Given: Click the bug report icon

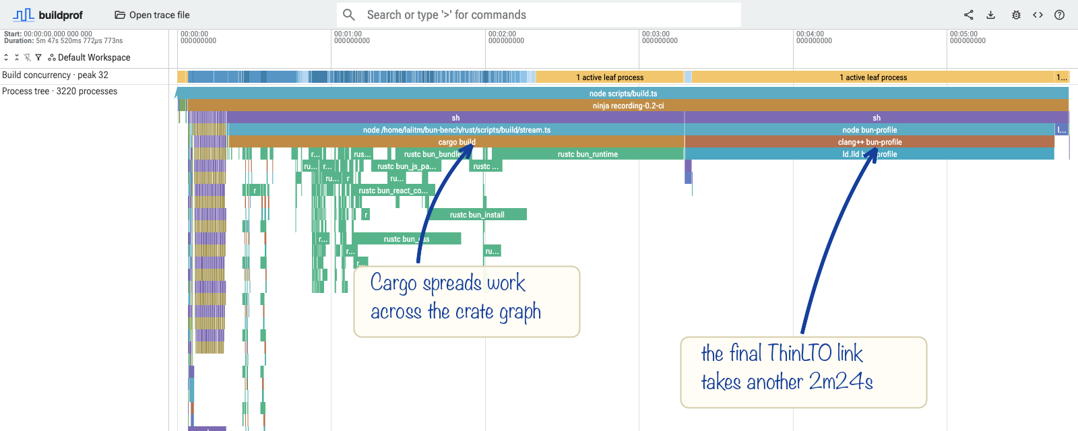Looking at the screenshot, I should 1016,15.
